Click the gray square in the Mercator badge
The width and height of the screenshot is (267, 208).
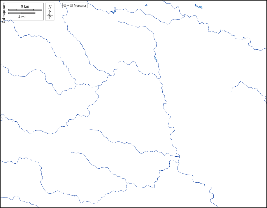[x=71, y=6]
